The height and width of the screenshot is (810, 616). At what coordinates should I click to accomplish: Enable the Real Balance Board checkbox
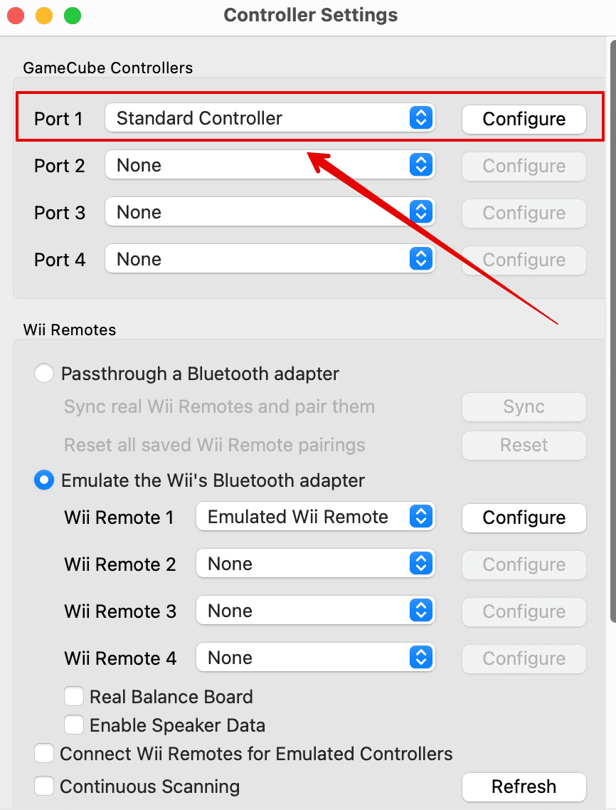tap(74, 697)
